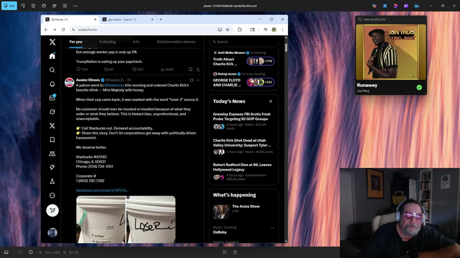Screen dimensions: 460x258
Task: Open the Photos 'See more' ellipsis menu
Action: coord(75,6)
